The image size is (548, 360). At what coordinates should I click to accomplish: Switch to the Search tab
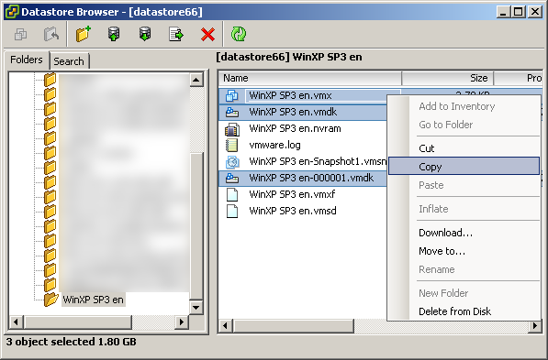(69, 61)
